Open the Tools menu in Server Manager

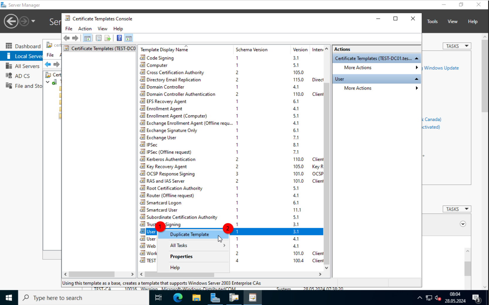coord(432,21)
